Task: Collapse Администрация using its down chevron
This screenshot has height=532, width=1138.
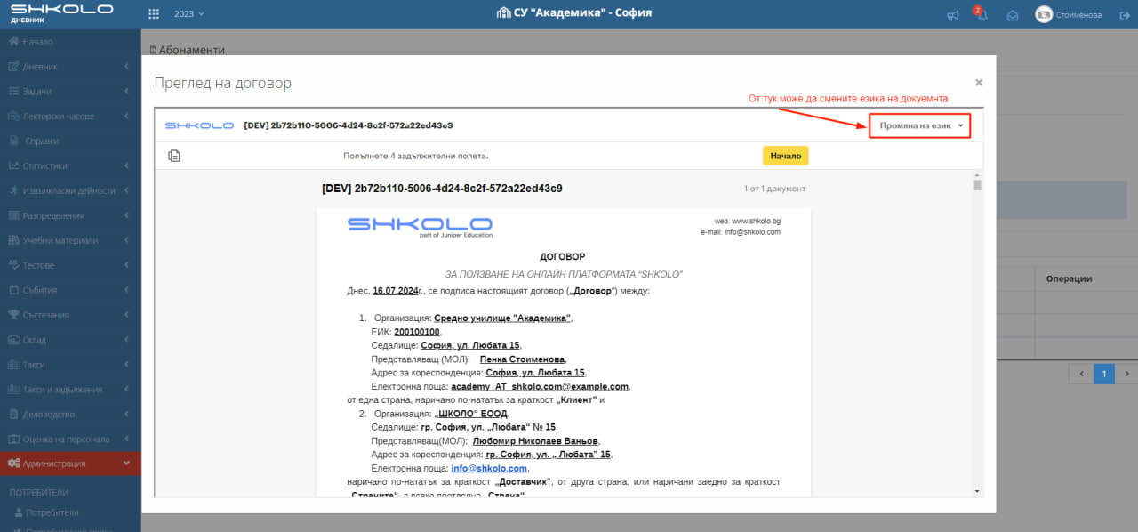Action: tap(127, 463)
